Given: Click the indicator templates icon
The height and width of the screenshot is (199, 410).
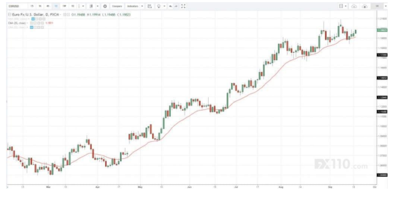Looking at the screenshot, I should [x=149, y=6].
